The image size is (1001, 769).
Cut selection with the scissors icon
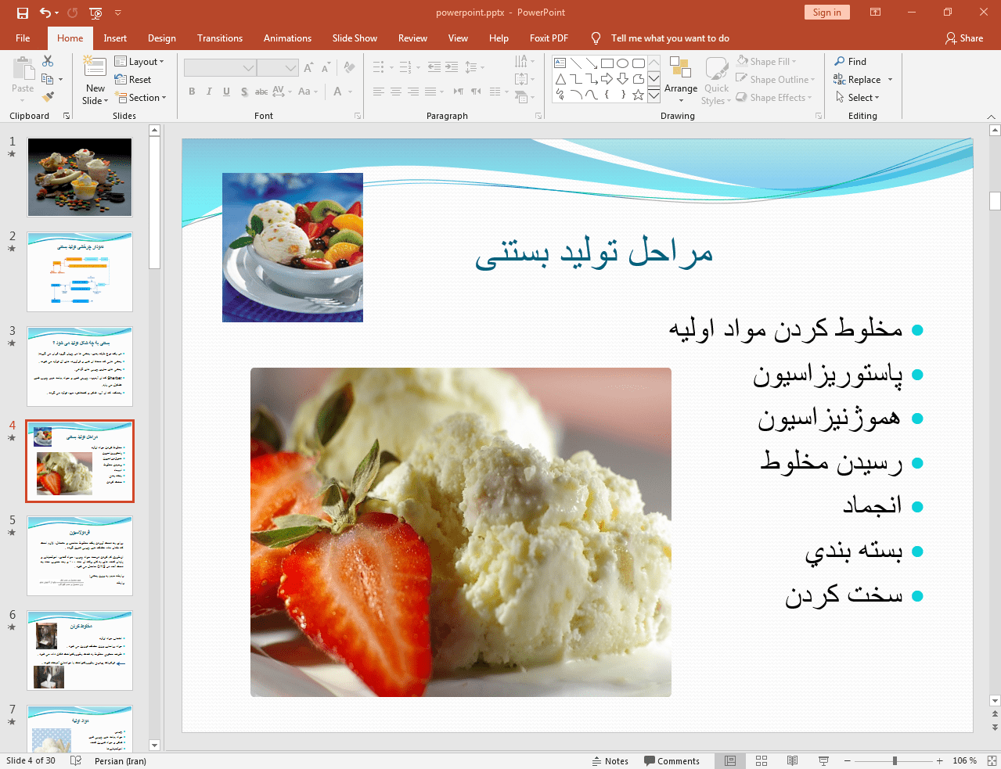[48, 61]
